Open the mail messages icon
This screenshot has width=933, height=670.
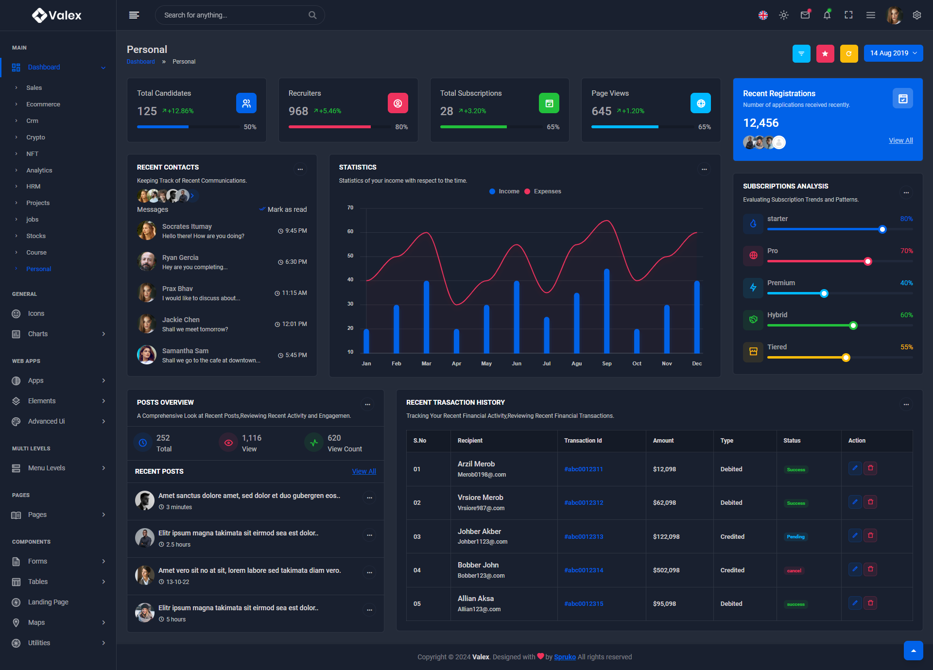pos(805,15)
